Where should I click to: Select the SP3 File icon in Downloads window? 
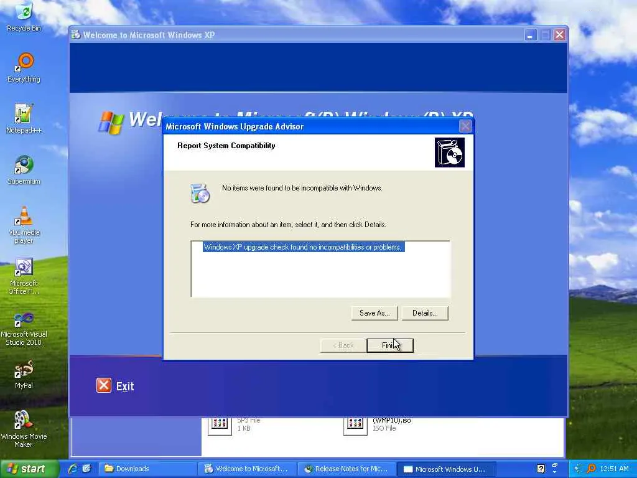[220, 426]
